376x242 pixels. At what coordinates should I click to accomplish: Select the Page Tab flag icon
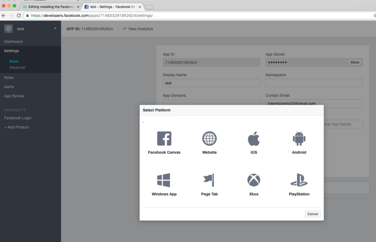(x=209, y=180)
